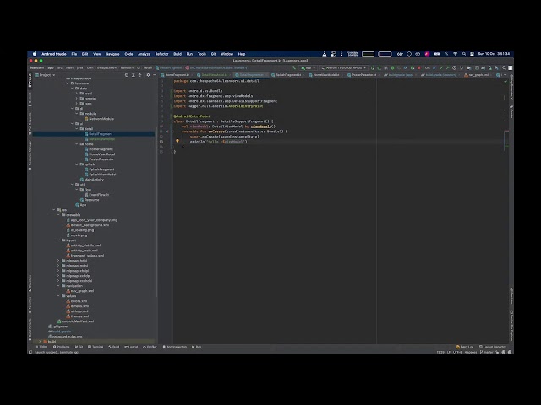This screenshot has width=541, height=405.
Task: Switch to the HomeFragment.kt editor tab
Action: 176,75
